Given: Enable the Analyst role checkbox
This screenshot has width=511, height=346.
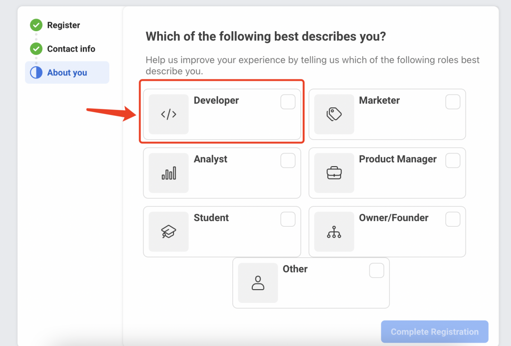Looking at the screenshot, I should pos(288,160).
